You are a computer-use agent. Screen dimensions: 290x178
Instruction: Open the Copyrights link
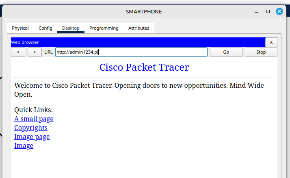pos(31,128)
